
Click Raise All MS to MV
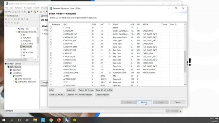pyautogui.click(x=104, y=90)
